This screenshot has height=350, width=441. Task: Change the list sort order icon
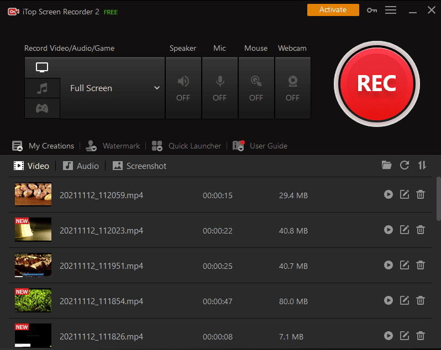pyautogui.click(x=422, y=165)
